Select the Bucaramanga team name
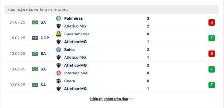 point(77,34)
